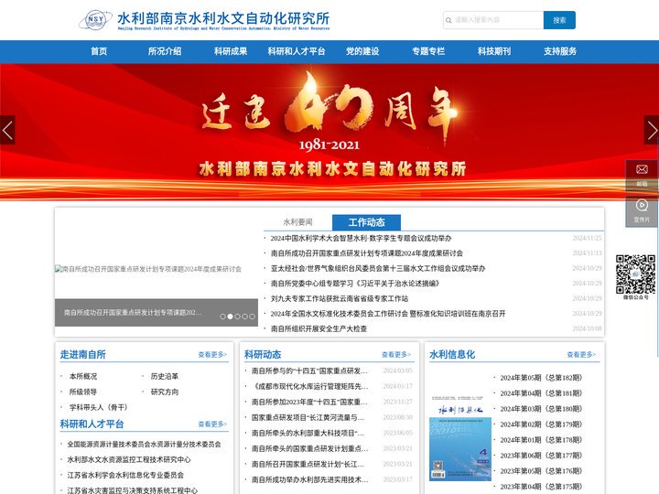Open 亚太经社会/世界气象组织台风委员会 news
Screen dimensions: 659x494
[x=378, y=268]
